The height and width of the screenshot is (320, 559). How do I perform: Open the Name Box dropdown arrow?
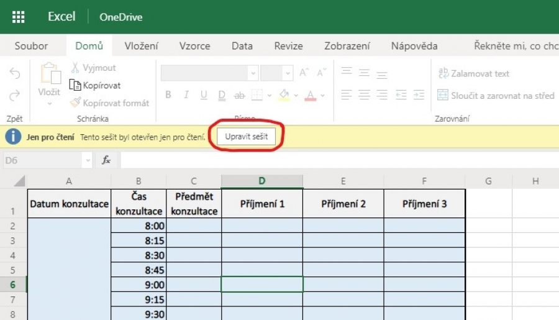tap(88, 160)
